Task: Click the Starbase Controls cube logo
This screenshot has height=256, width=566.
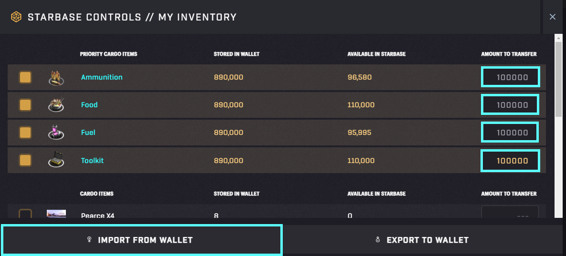Action: tap(16, 17)
